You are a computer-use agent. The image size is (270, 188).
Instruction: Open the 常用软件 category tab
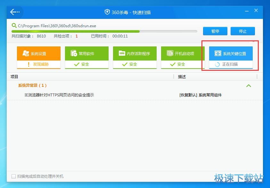87,58
